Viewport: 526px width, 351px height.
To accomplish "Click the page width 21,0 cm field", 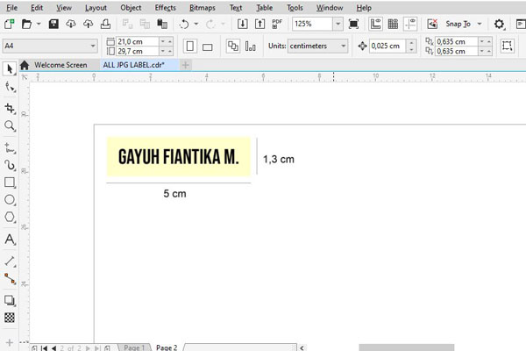I will click(x=138, y=41).
